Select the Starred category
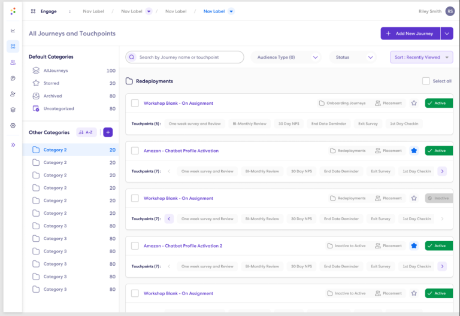This screenshot has height=316, width=460. pyautogui.click(x=71, y=83)
